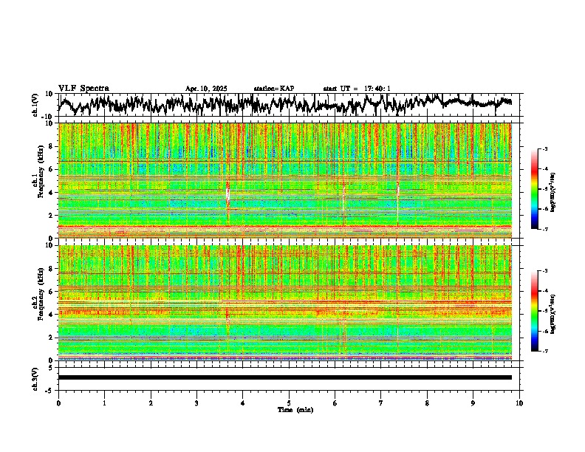Click the "8" kHz tick on ch.1 frequency axis
585x452 pixels.
coord(52,146)
